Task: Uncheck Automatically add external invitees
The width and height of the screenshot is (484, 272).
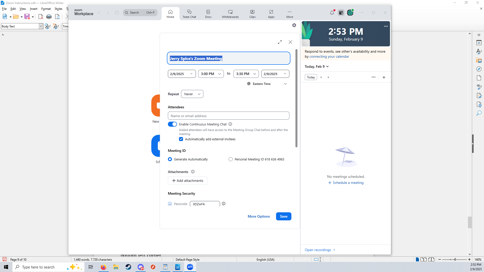Action: pos(181,139)
